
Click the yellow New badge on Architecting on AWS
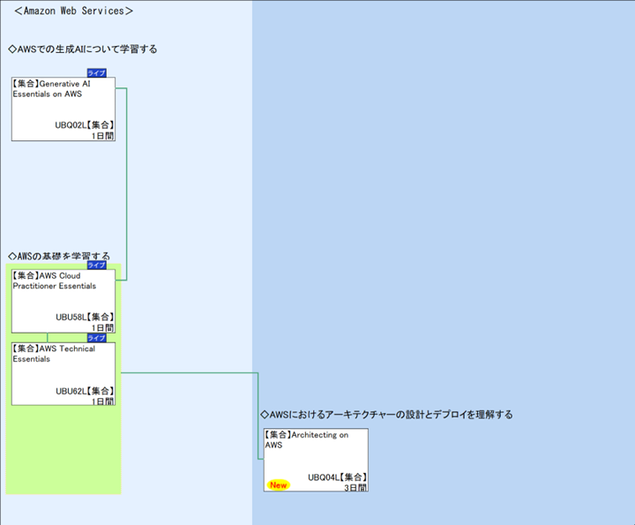click(x=278, y=485)
